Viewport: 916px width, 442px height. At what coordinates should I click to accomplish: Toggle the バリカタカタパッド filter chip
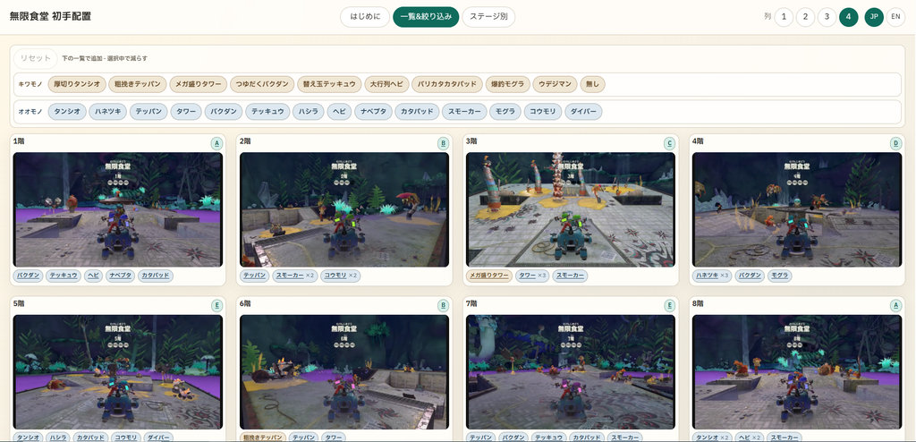[x=447, y=84]
